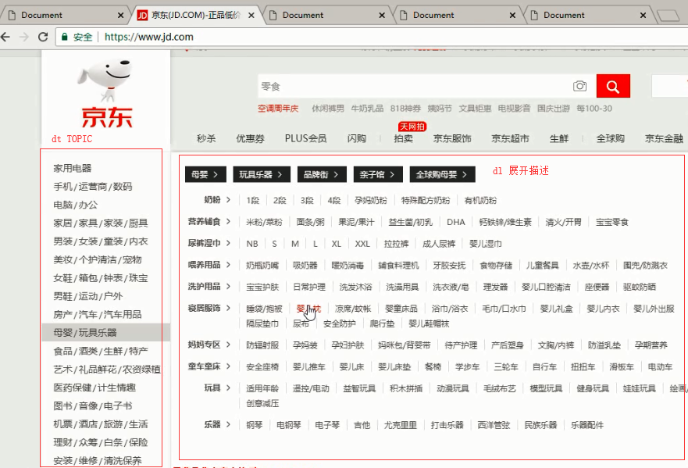
Task: Open the 积木拼插 link
Action: (406, 388)
